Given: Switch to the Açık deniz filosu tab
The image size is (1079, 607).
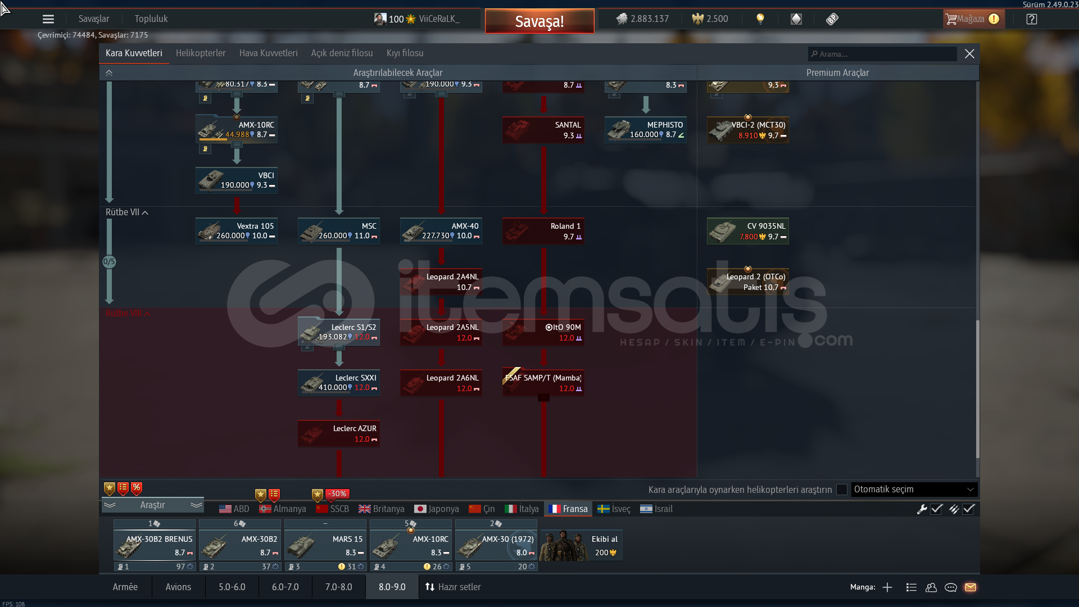Looking at the screenshot, I should (342, 53).
